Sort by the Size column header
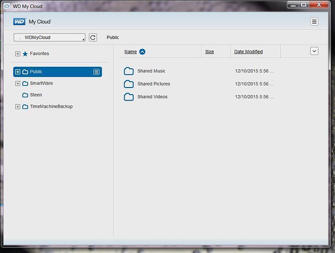Screen dimensions: 335x253 click(x=210, y=52)
